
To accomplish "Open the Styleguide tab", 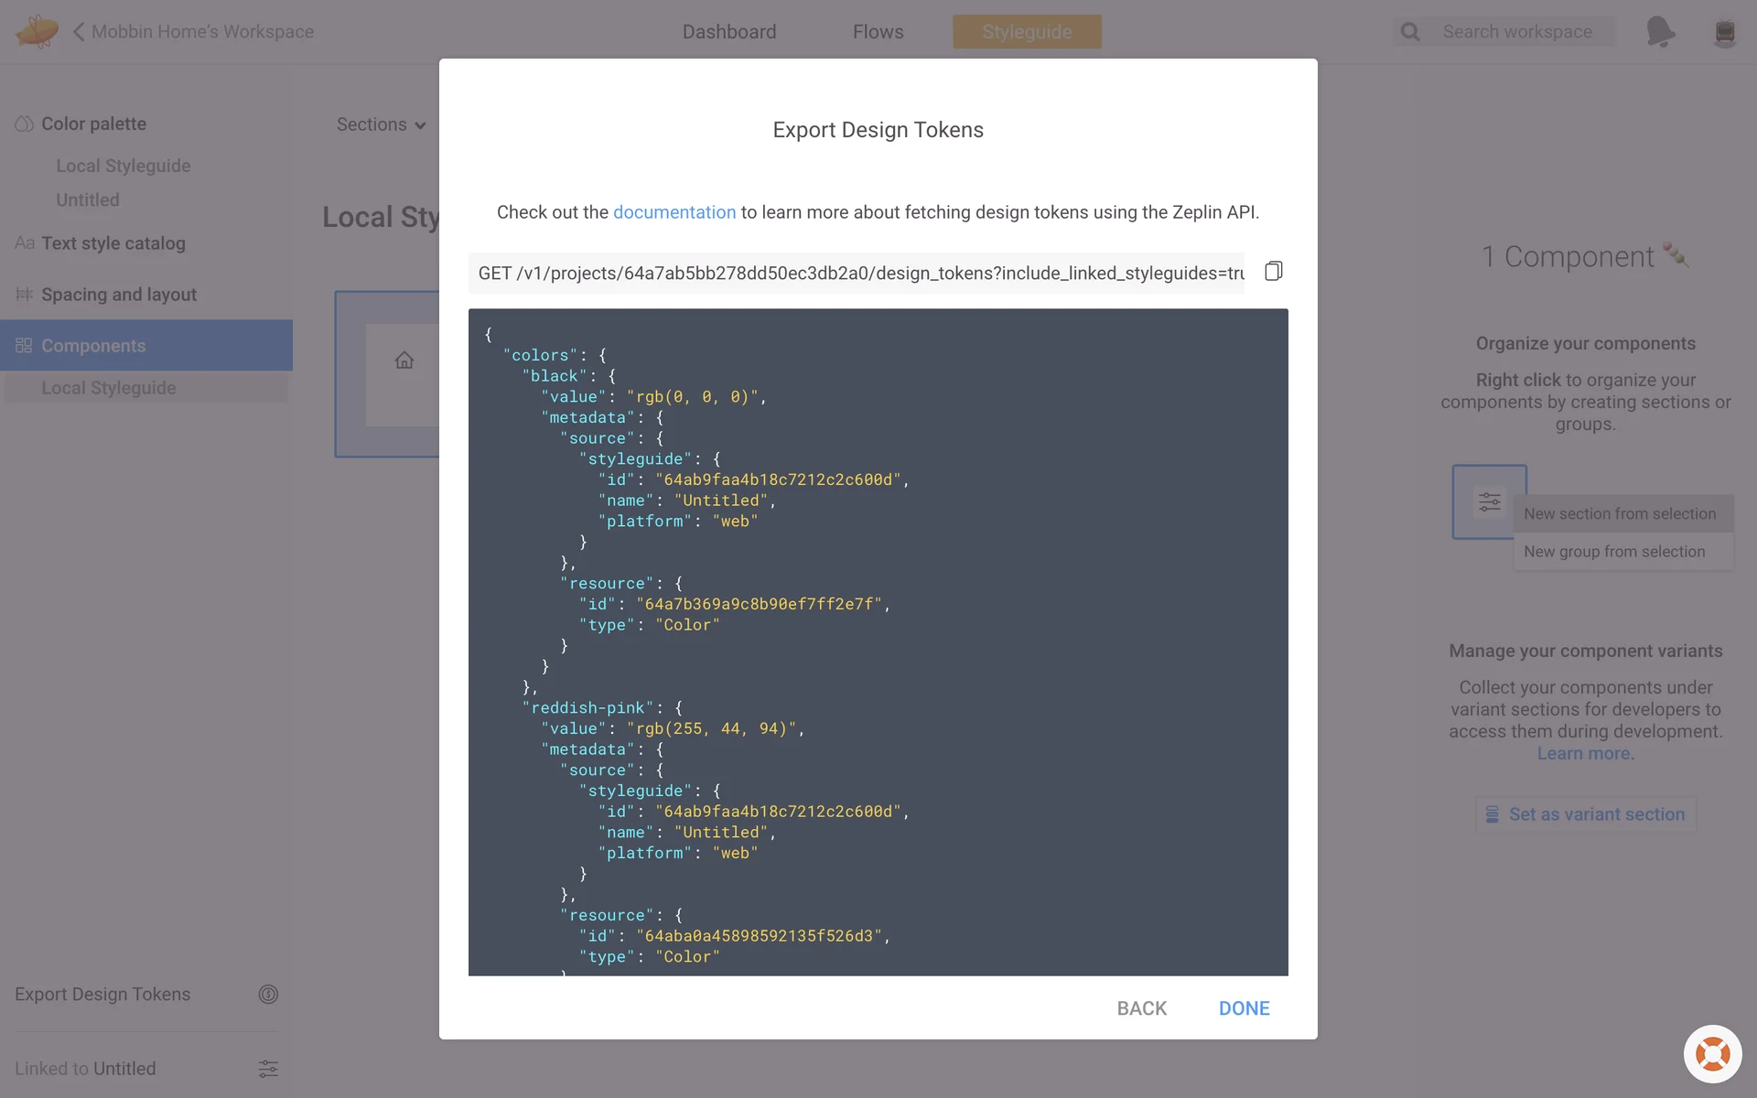I will 1027,32.
